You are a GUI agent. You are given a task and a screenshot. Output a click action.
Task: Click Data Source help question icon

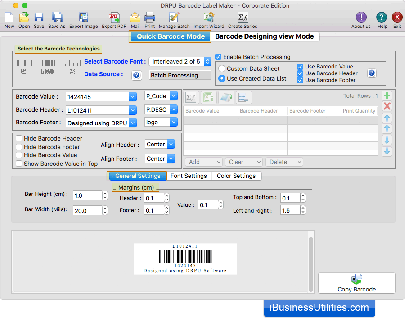point(137,75)
